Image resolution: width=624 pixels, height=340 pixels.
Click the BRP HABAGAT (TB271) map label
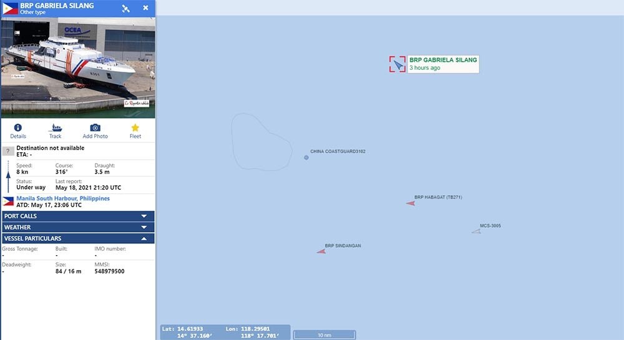pyautogui.click(x=438, y=197)
